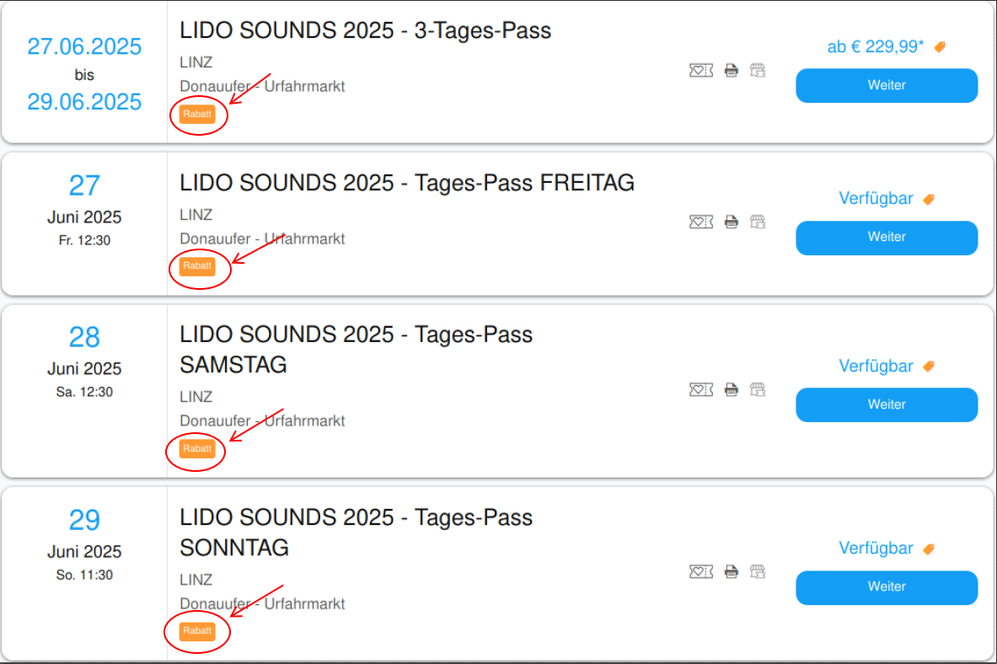Click the printer icon for Tages-Pass FREITAG

(x=732, y=222)
